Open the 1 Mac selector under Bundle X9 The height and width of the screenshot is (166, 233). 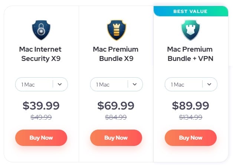click(x=116, y=84)
